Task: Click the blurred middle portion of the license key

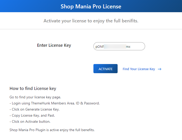Action: pyautogui.click(x=115, y=46)
